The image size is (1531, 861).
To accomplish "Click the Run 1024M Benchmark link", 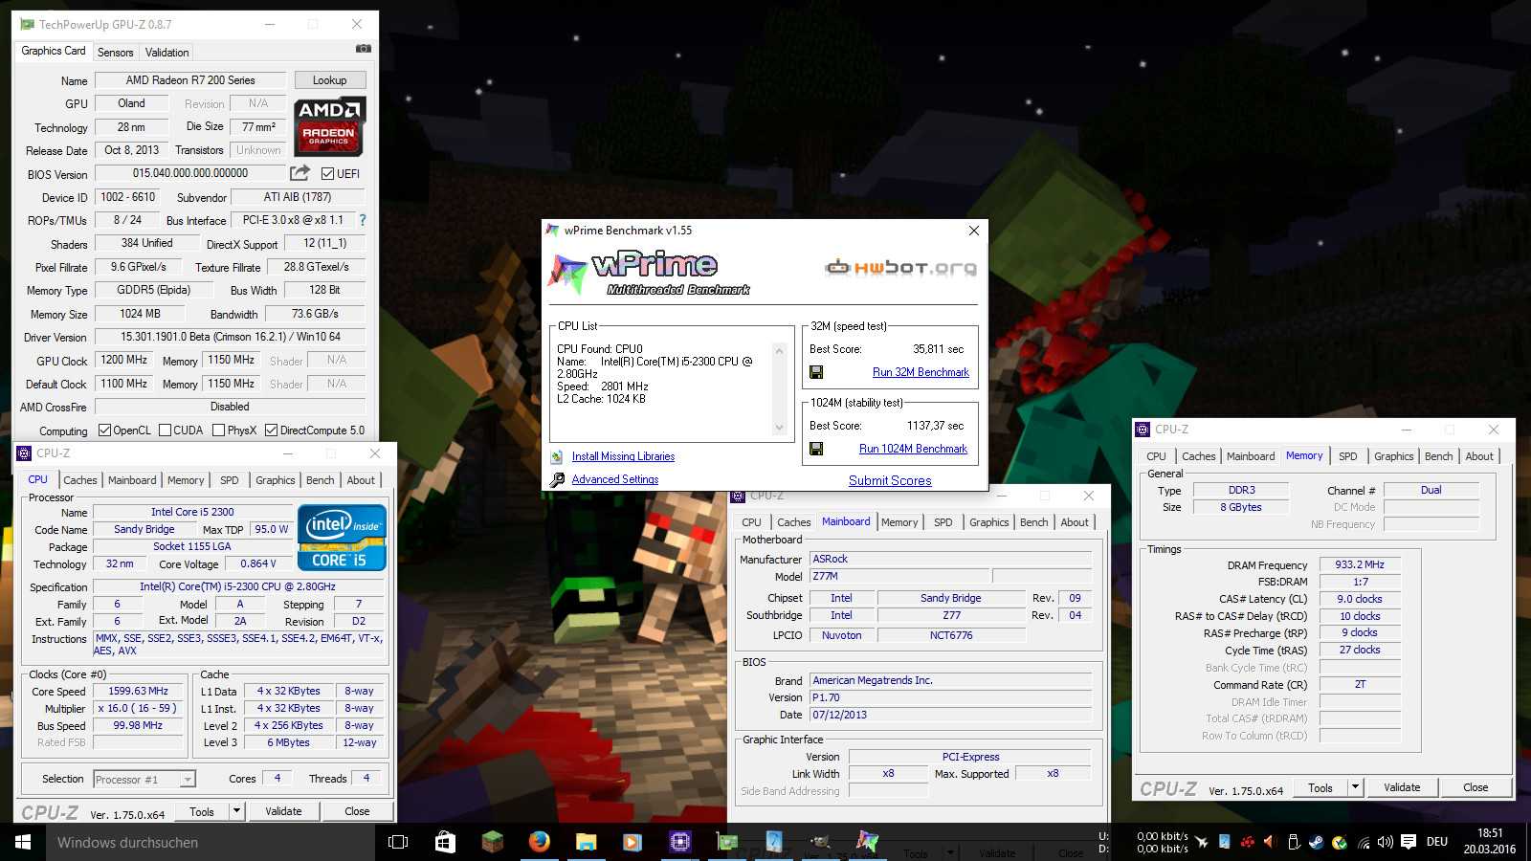I will point(913,449).
